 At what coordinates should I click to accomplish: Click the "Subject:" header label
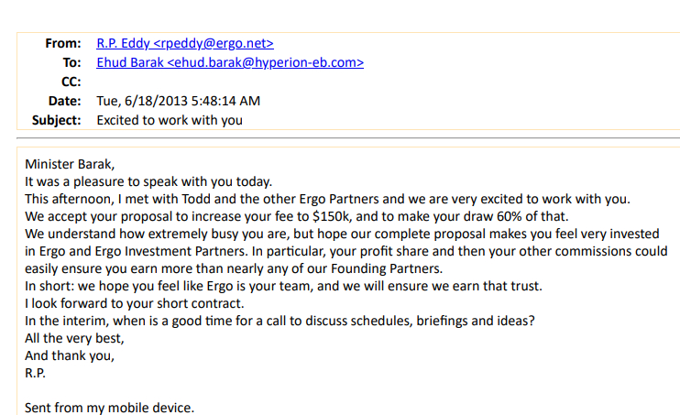coord(57,120)
